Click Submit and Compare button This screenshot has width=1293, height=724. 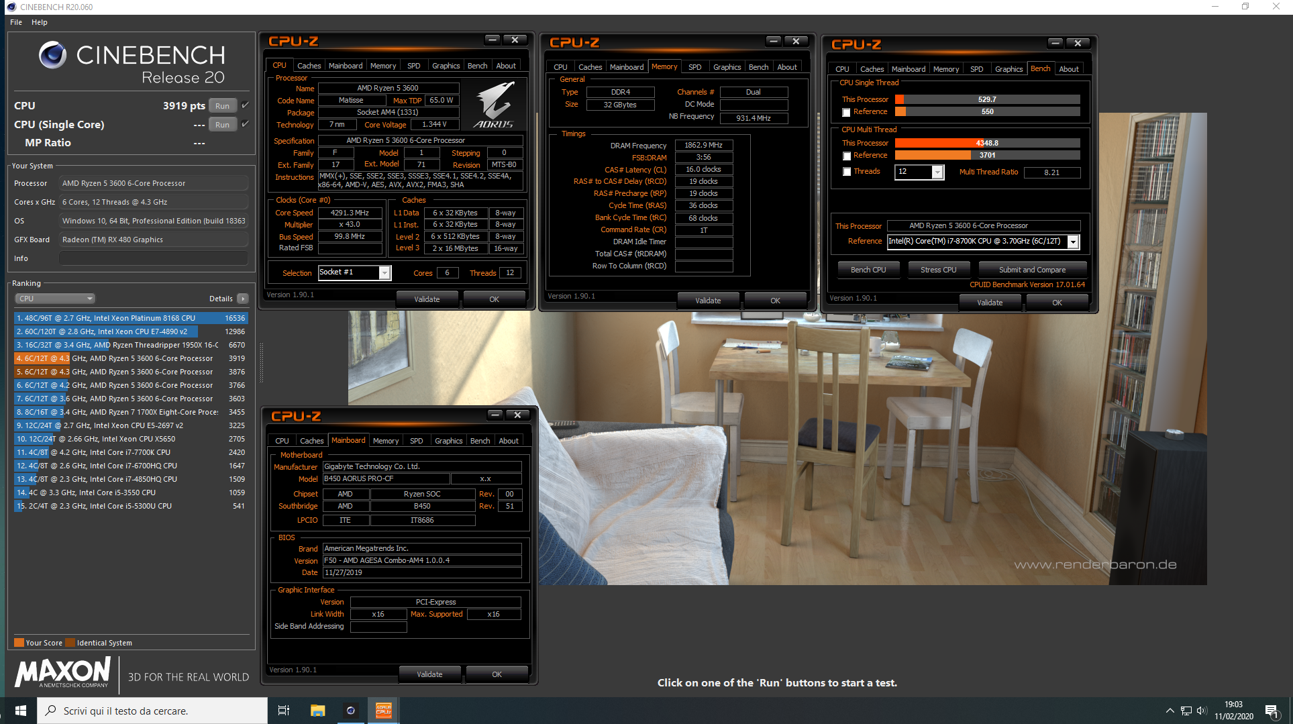pos(1032,270)
